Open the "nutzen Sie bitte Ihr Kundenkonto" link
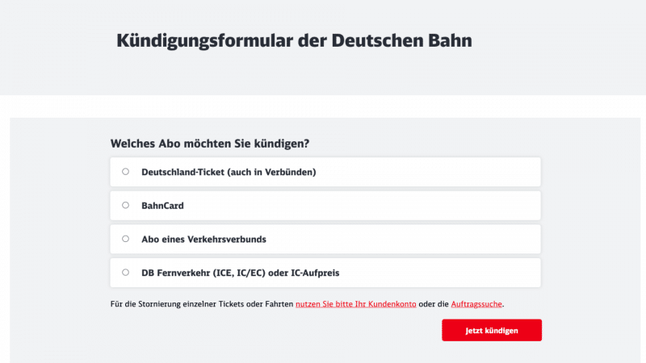Image resolution: width=646 pixels, height=363 pixels. pyautogui.click(x=355, y=304)
